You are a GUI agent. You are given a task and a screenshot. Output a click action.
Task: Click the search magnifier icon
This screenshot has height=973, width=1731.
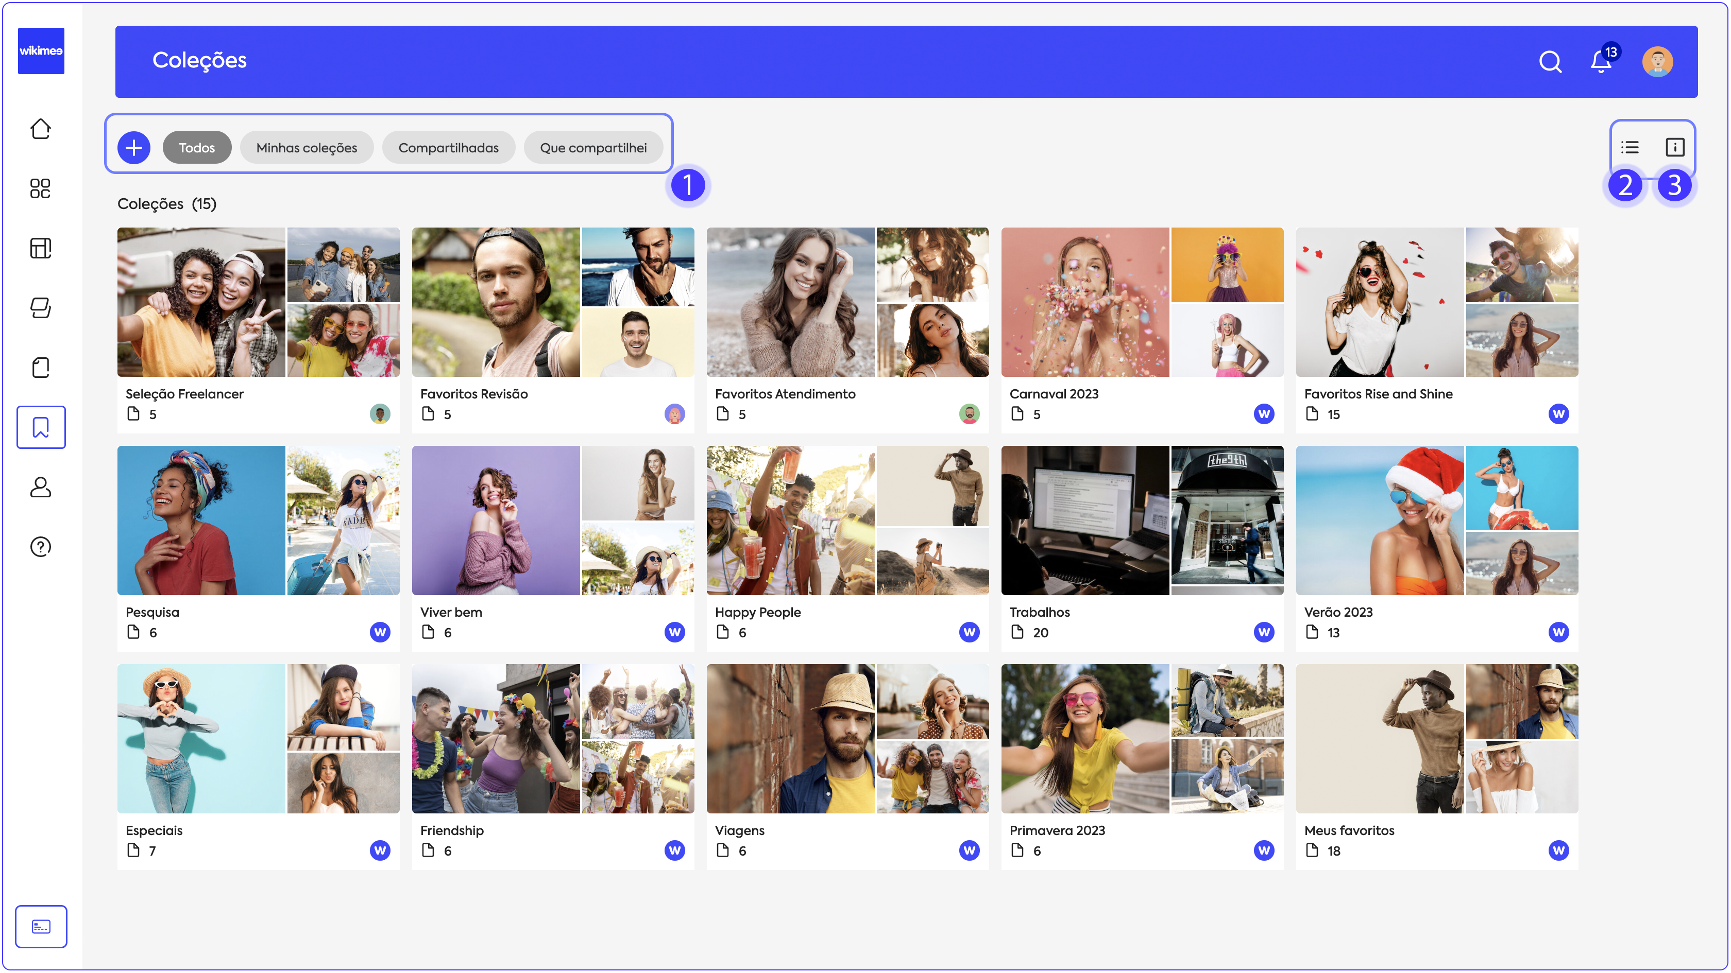pos(1550,62)
